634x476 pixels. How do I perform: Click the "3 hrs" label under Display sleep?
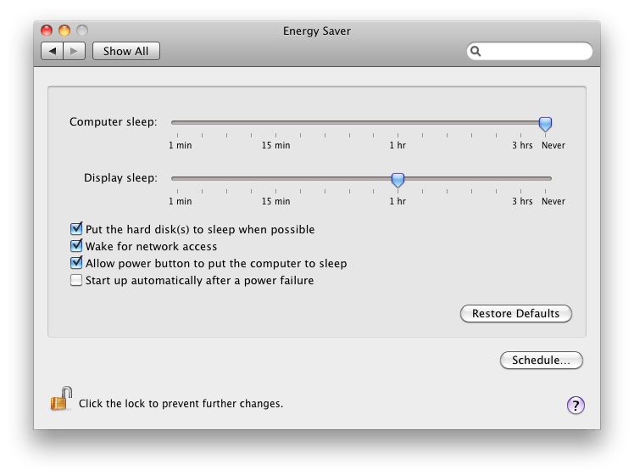[522, 201]
